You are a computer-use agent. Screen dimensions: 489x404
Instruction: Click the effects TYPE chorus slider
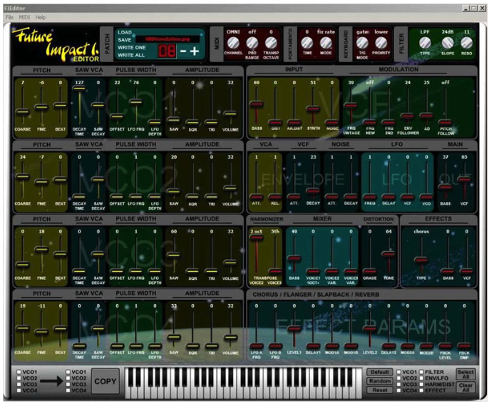coord(421,260)
